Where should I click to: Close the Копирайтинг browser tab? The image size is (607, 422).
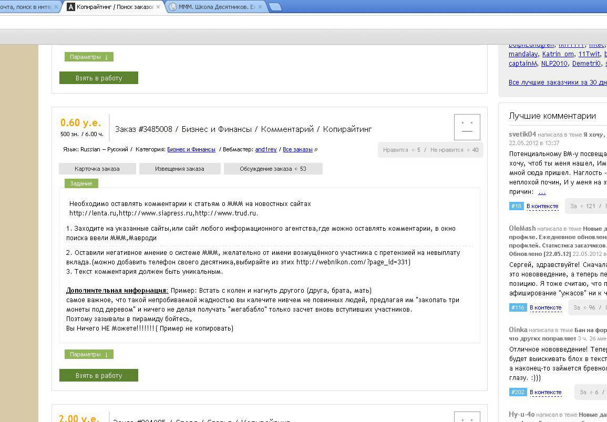[158, 7]
